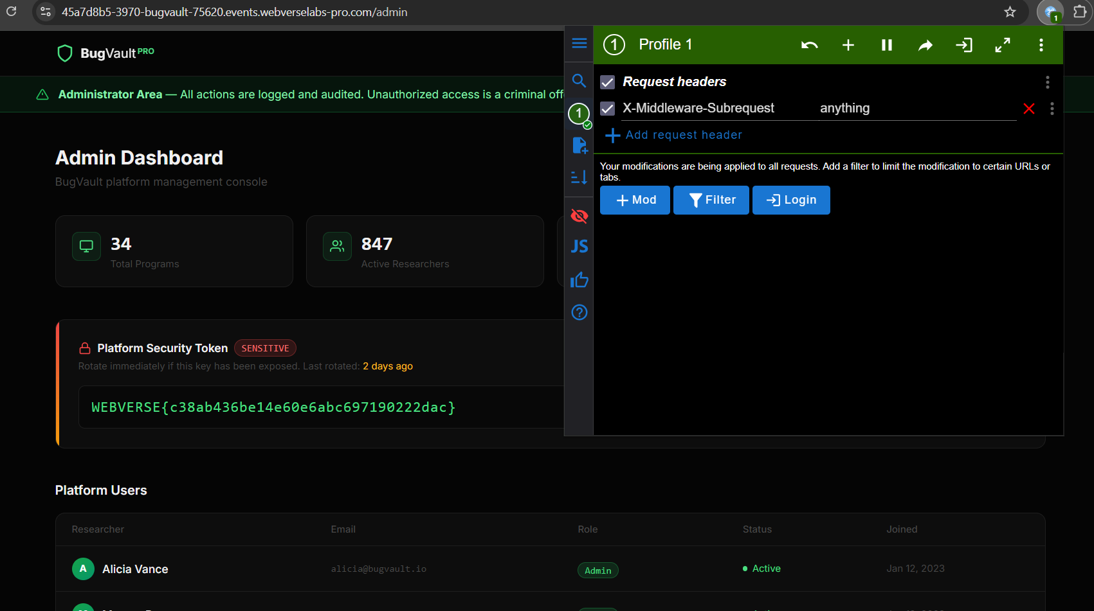
Task: Click the BugVault shield logo
Action: tap(65, 53)
